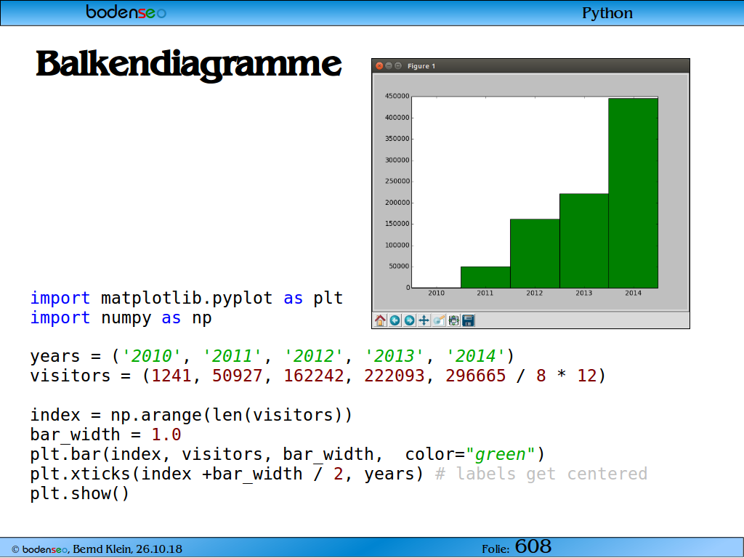Click the Balkendiagramme slide title

pos(189,64)
